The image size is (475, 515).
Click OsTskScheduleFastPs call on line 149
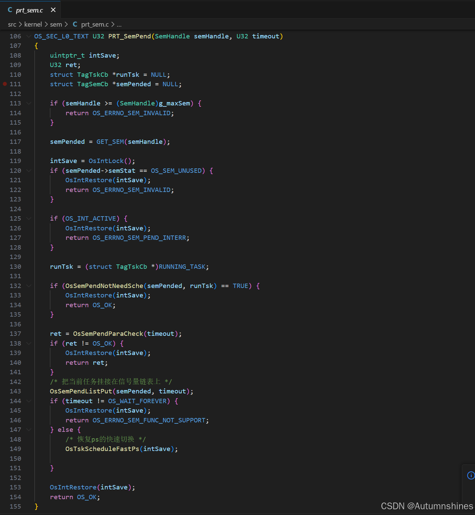(x=102, y=449)
